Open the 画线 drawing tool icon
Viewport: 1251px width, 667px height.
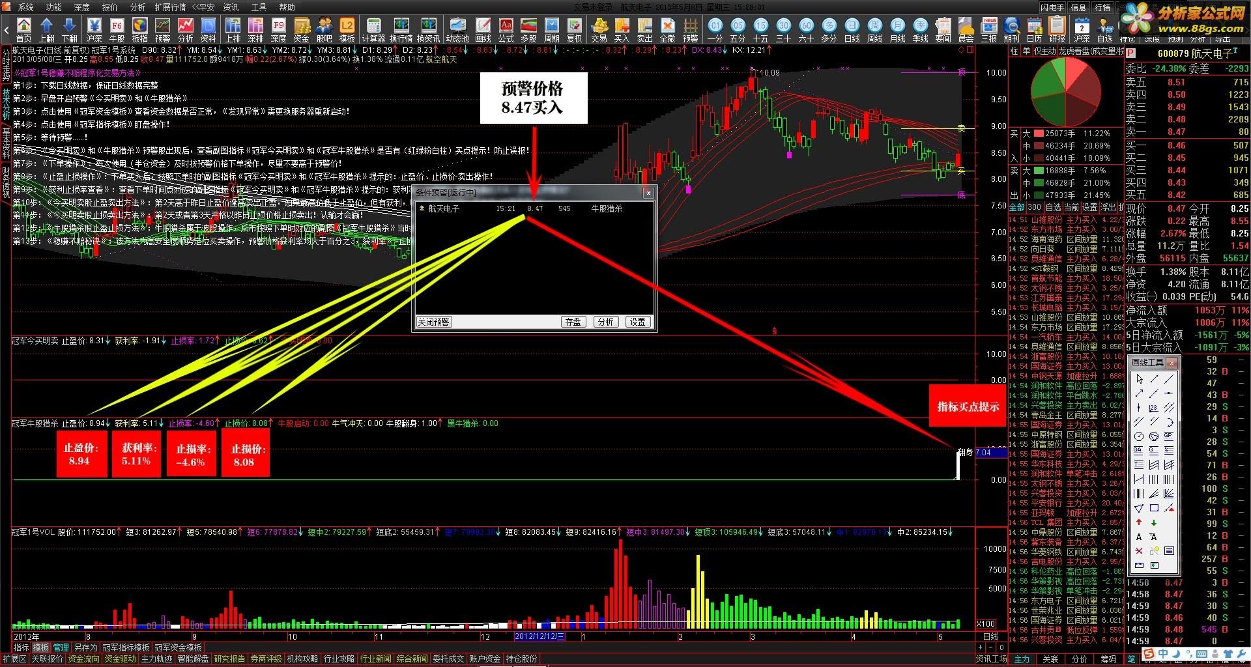click(483, 29)
